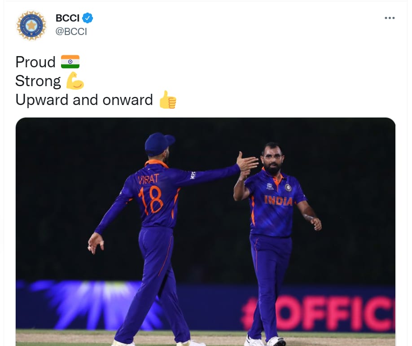Click the blue cap in photo

pyautogui.click(x=159, y=144)
